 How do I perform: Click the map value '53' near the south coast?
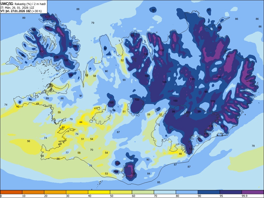click(106, 174)
